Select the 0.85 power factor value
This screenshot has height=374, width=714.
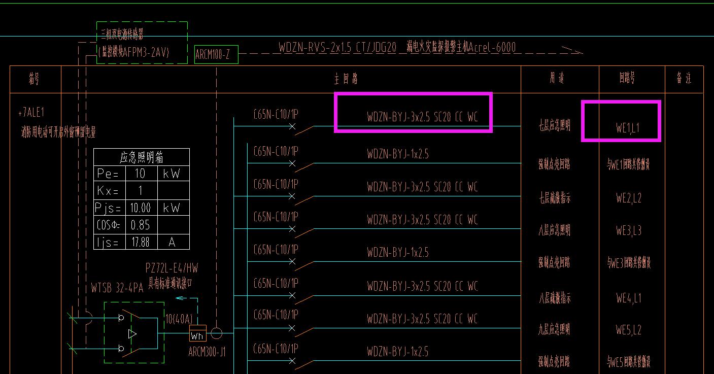(x=141, y=225)
